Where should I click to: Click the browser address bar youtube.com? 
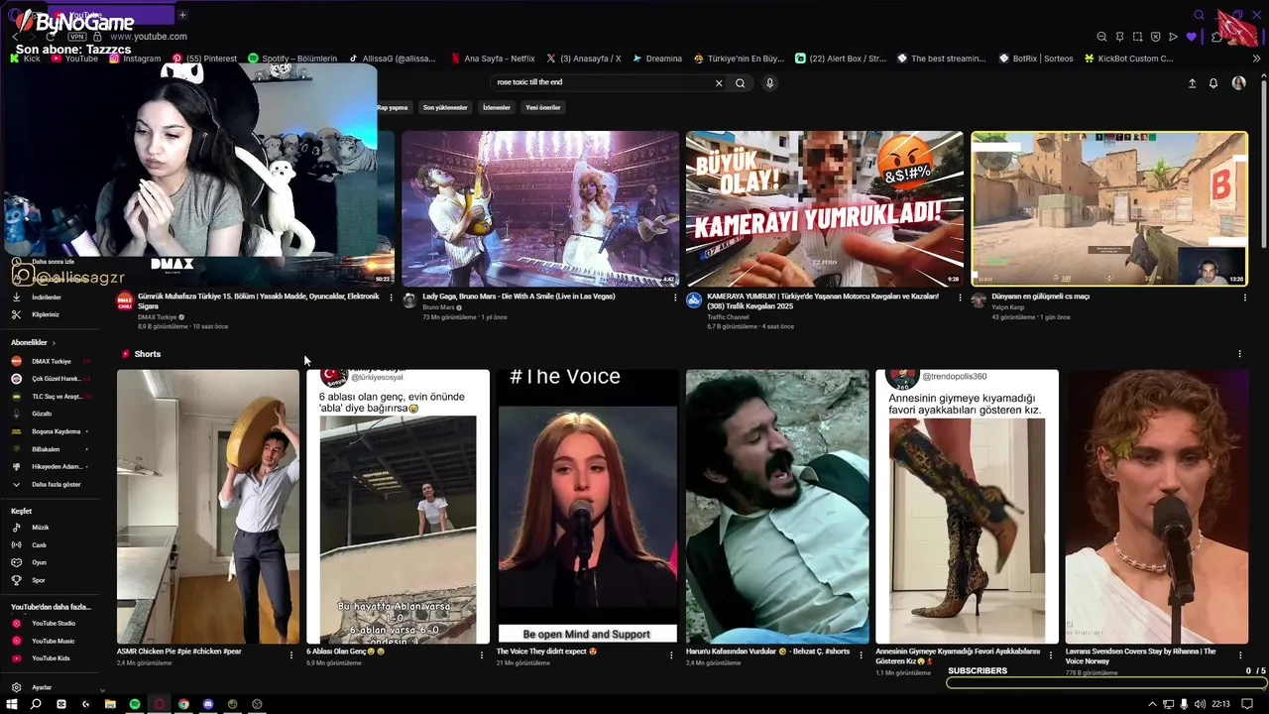click(149, 37)
